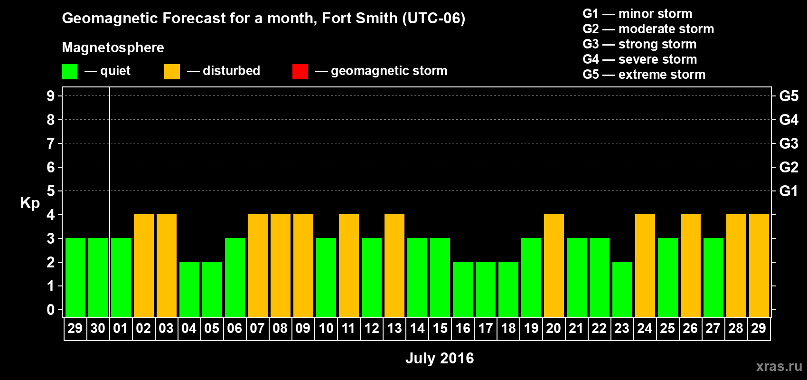The width and height of the screenshot is (807, 380).
Task: Click the Kp axis label
Action: click(30, 203)
